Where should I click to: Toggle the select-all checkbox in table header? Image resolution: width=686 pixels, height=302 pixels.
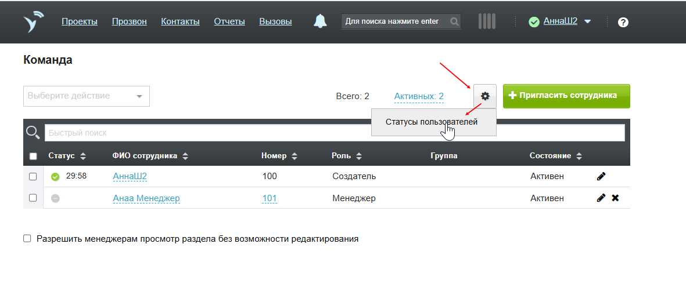pos(33,156)
